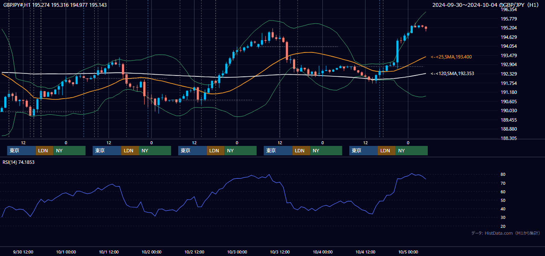Click price axis value 193.479

[509, 55]
